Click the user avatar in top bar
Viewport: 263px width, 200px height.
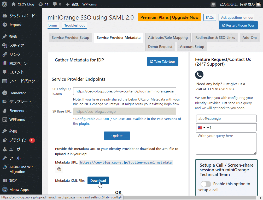pos(258,4)
